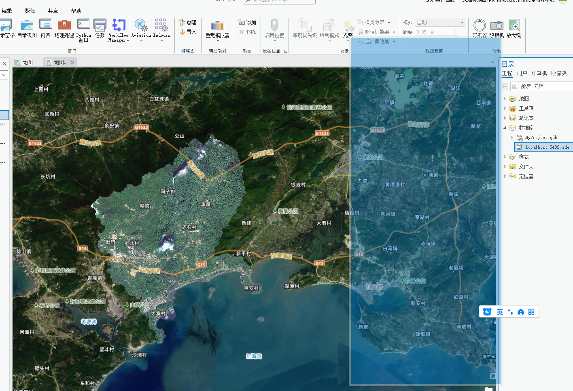The height and width of the screenshot is (391, 573).
Task: Select MyProject.gdb in catalog
Action: coord(541,137)
